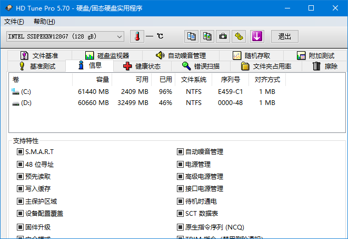Click the C: drive volume icon

click(x=15, y=92)
